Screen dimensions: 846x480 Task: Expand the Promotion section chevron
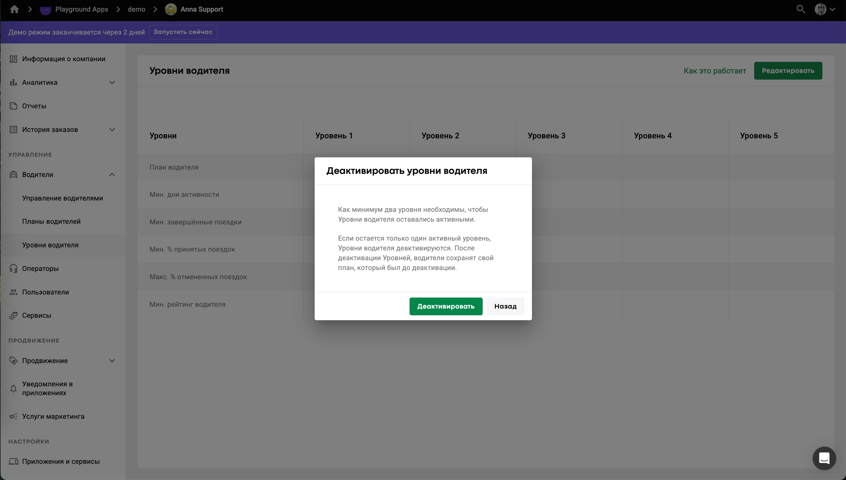click(x=112, y=361)
